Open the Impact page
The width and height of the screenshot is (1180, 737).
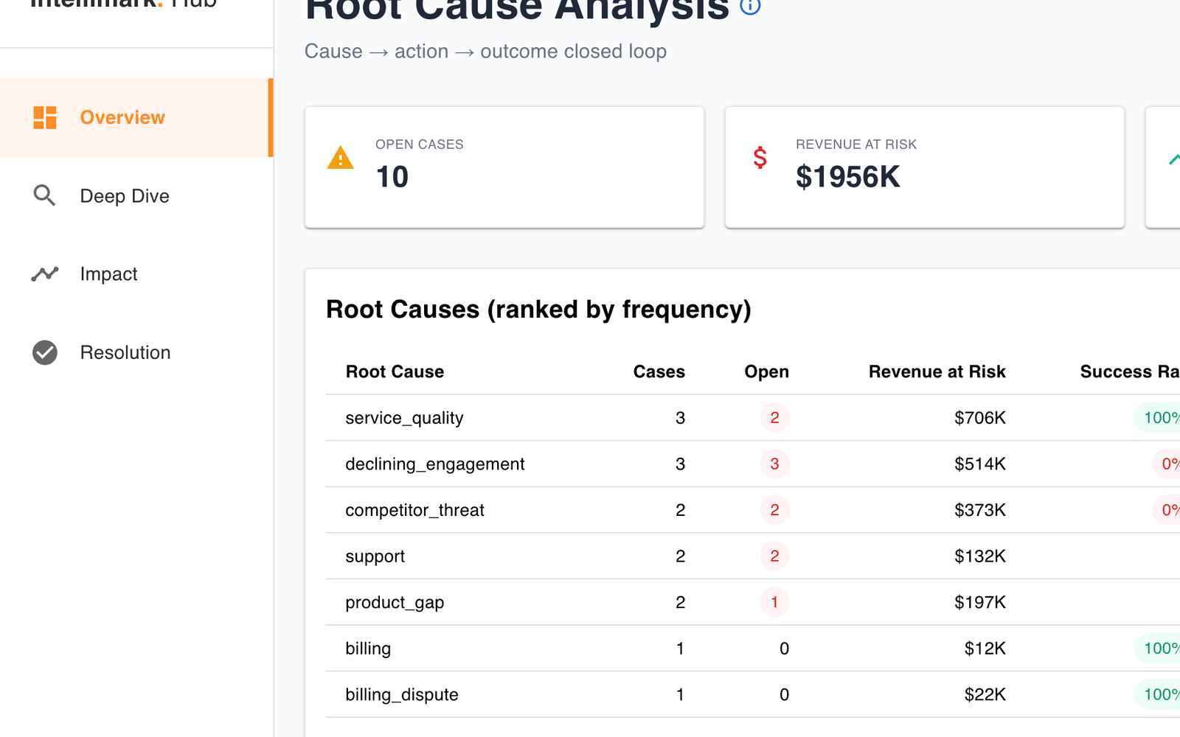tap(136, 274)
